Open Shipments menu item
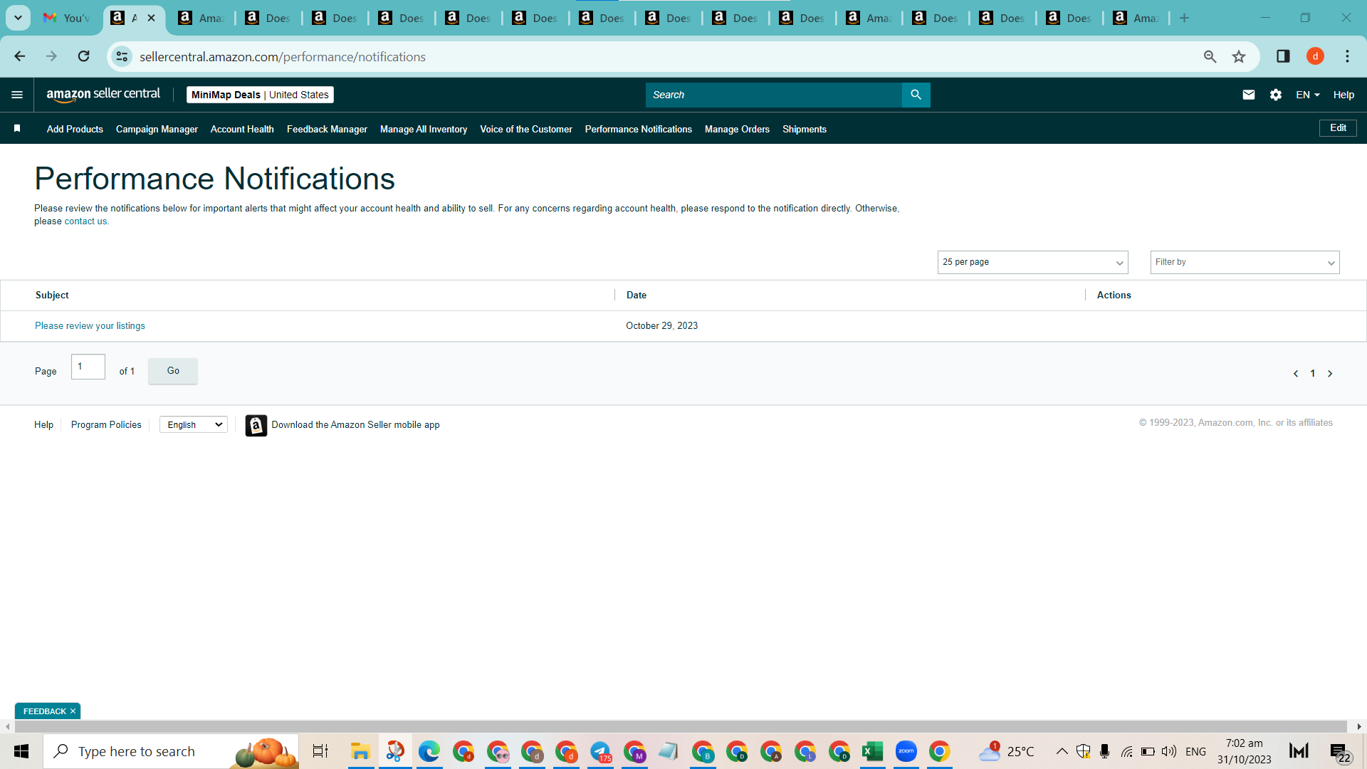The height and width of the screenshot is (769, 1367). pos(805,129)
